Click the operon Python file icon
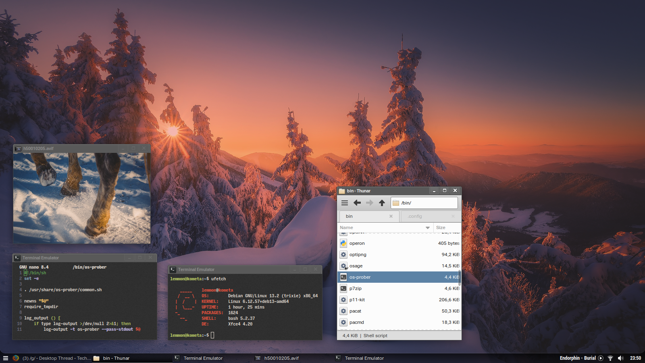Screen dimensions: 645x363 (x=343, y=243)
